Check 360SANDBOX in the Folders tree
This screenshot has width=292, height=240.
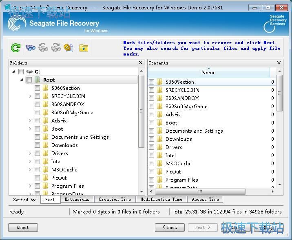pos(37,104)
